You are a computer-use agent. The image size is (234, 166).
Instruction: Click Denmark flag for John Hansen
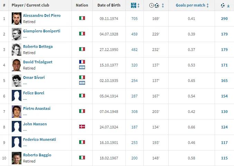tap(82, 127)
